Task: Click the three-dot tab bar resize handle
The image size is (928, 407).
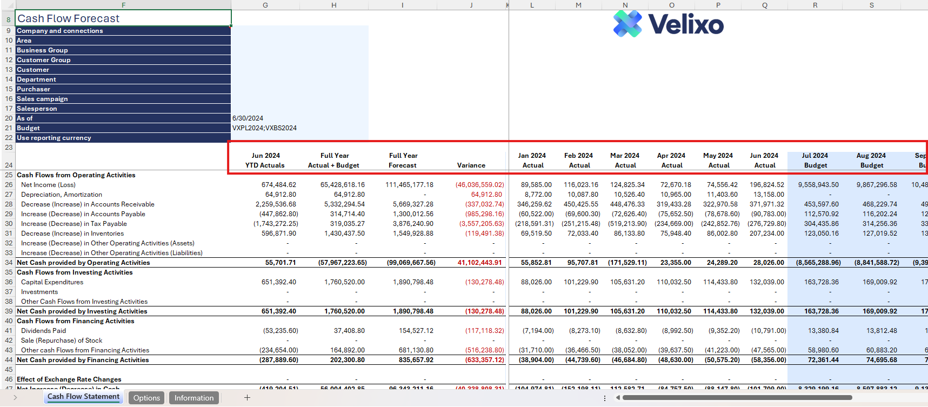Action: (604, 398)
